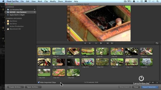Select Clip #12 thumbnail
This screenshot has width=161, height=90.
pos(44,62)
